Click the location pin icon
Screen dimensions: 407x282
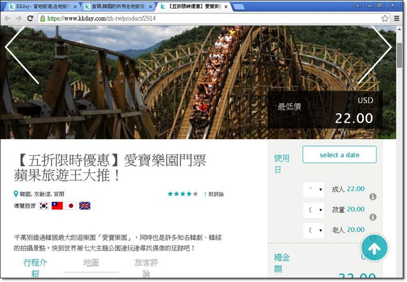coord(16,194)
